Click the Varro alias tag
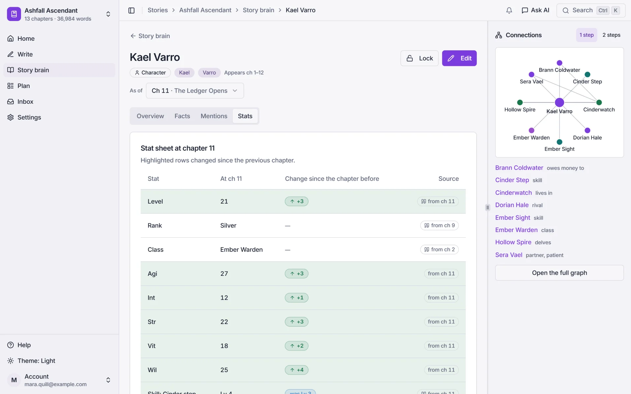 (x=209, y=73)
